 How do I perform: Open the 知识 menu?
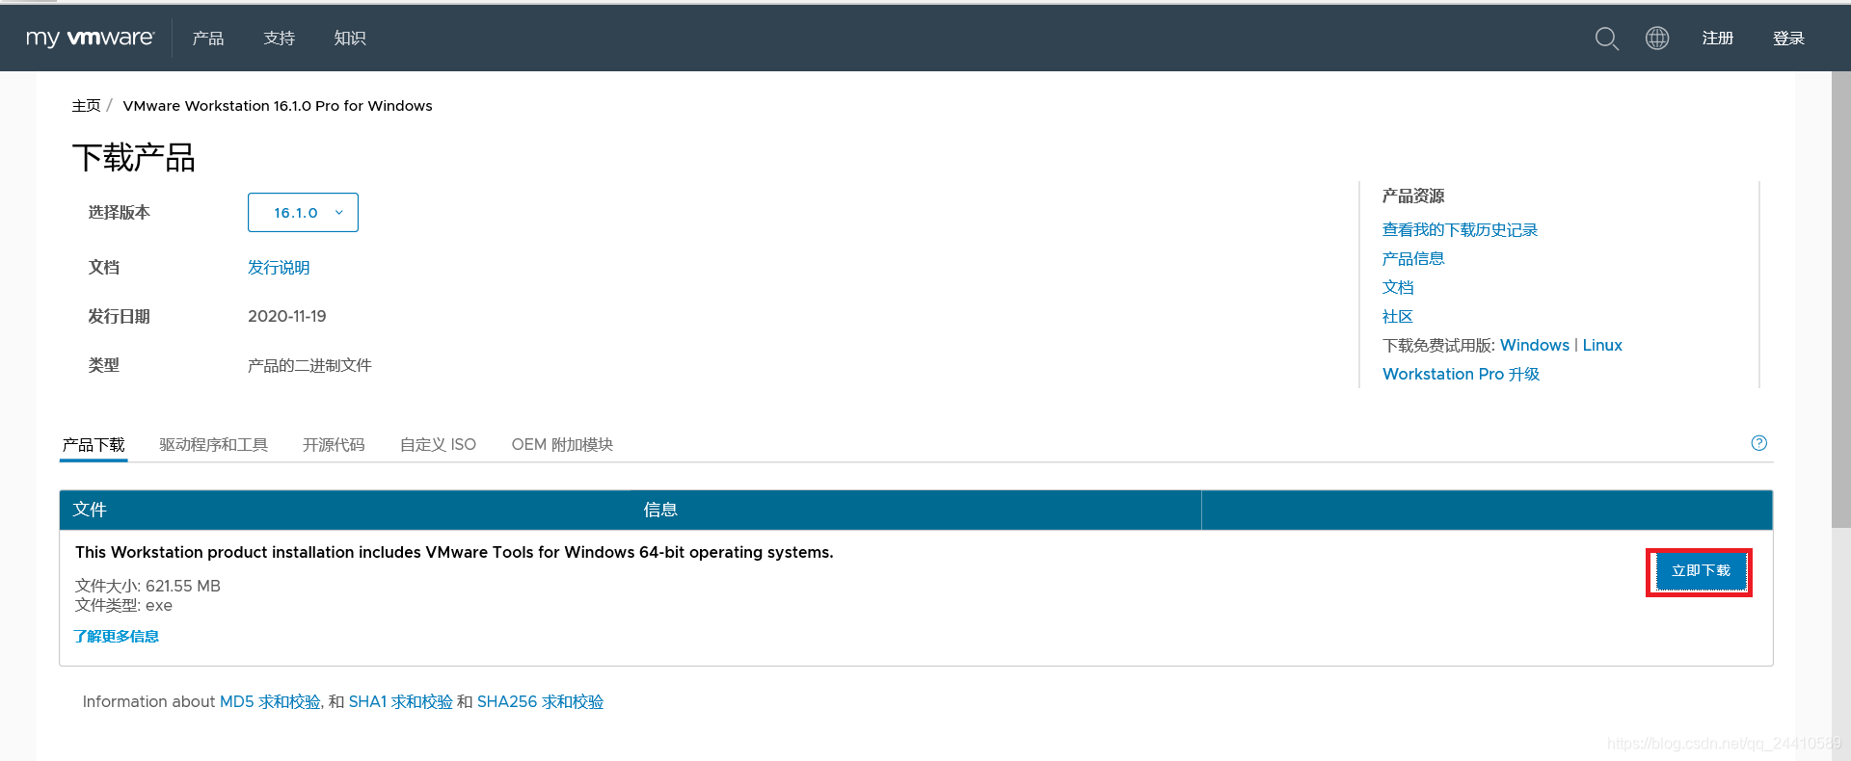350,38
